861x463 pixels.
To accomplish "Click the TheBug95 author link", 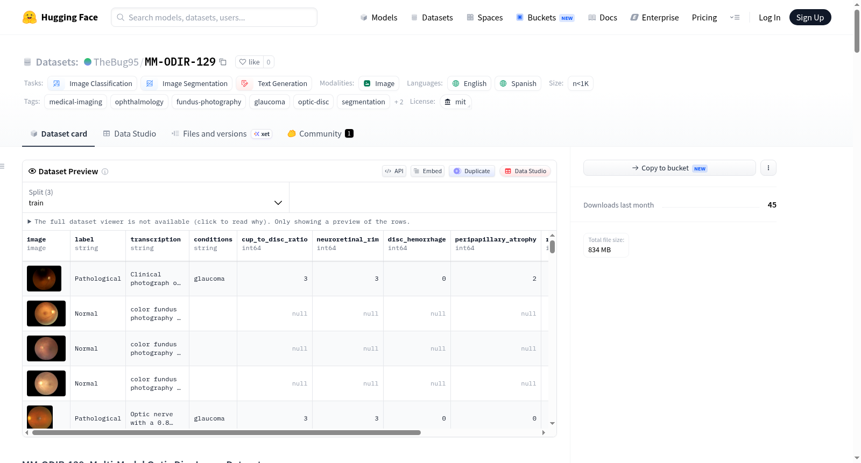I will tap(116, 62).
